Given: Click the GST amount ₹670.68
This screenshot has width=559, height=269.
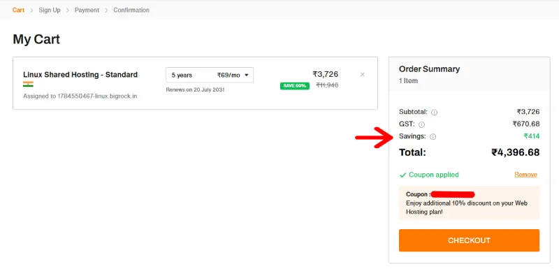Looking at the screenshot, I should tap(526, 124).
